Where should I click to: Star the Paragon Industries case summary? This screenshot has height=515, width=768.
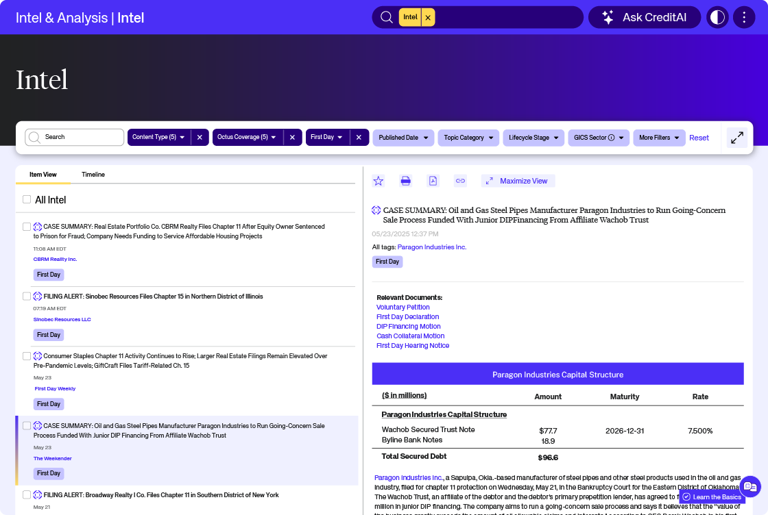[378, 180]
